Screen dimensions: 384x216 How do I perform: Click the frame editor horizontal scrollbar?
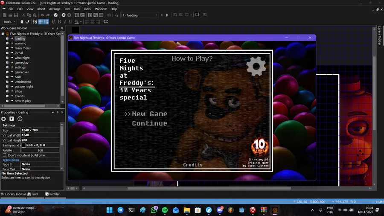(209, 188)
